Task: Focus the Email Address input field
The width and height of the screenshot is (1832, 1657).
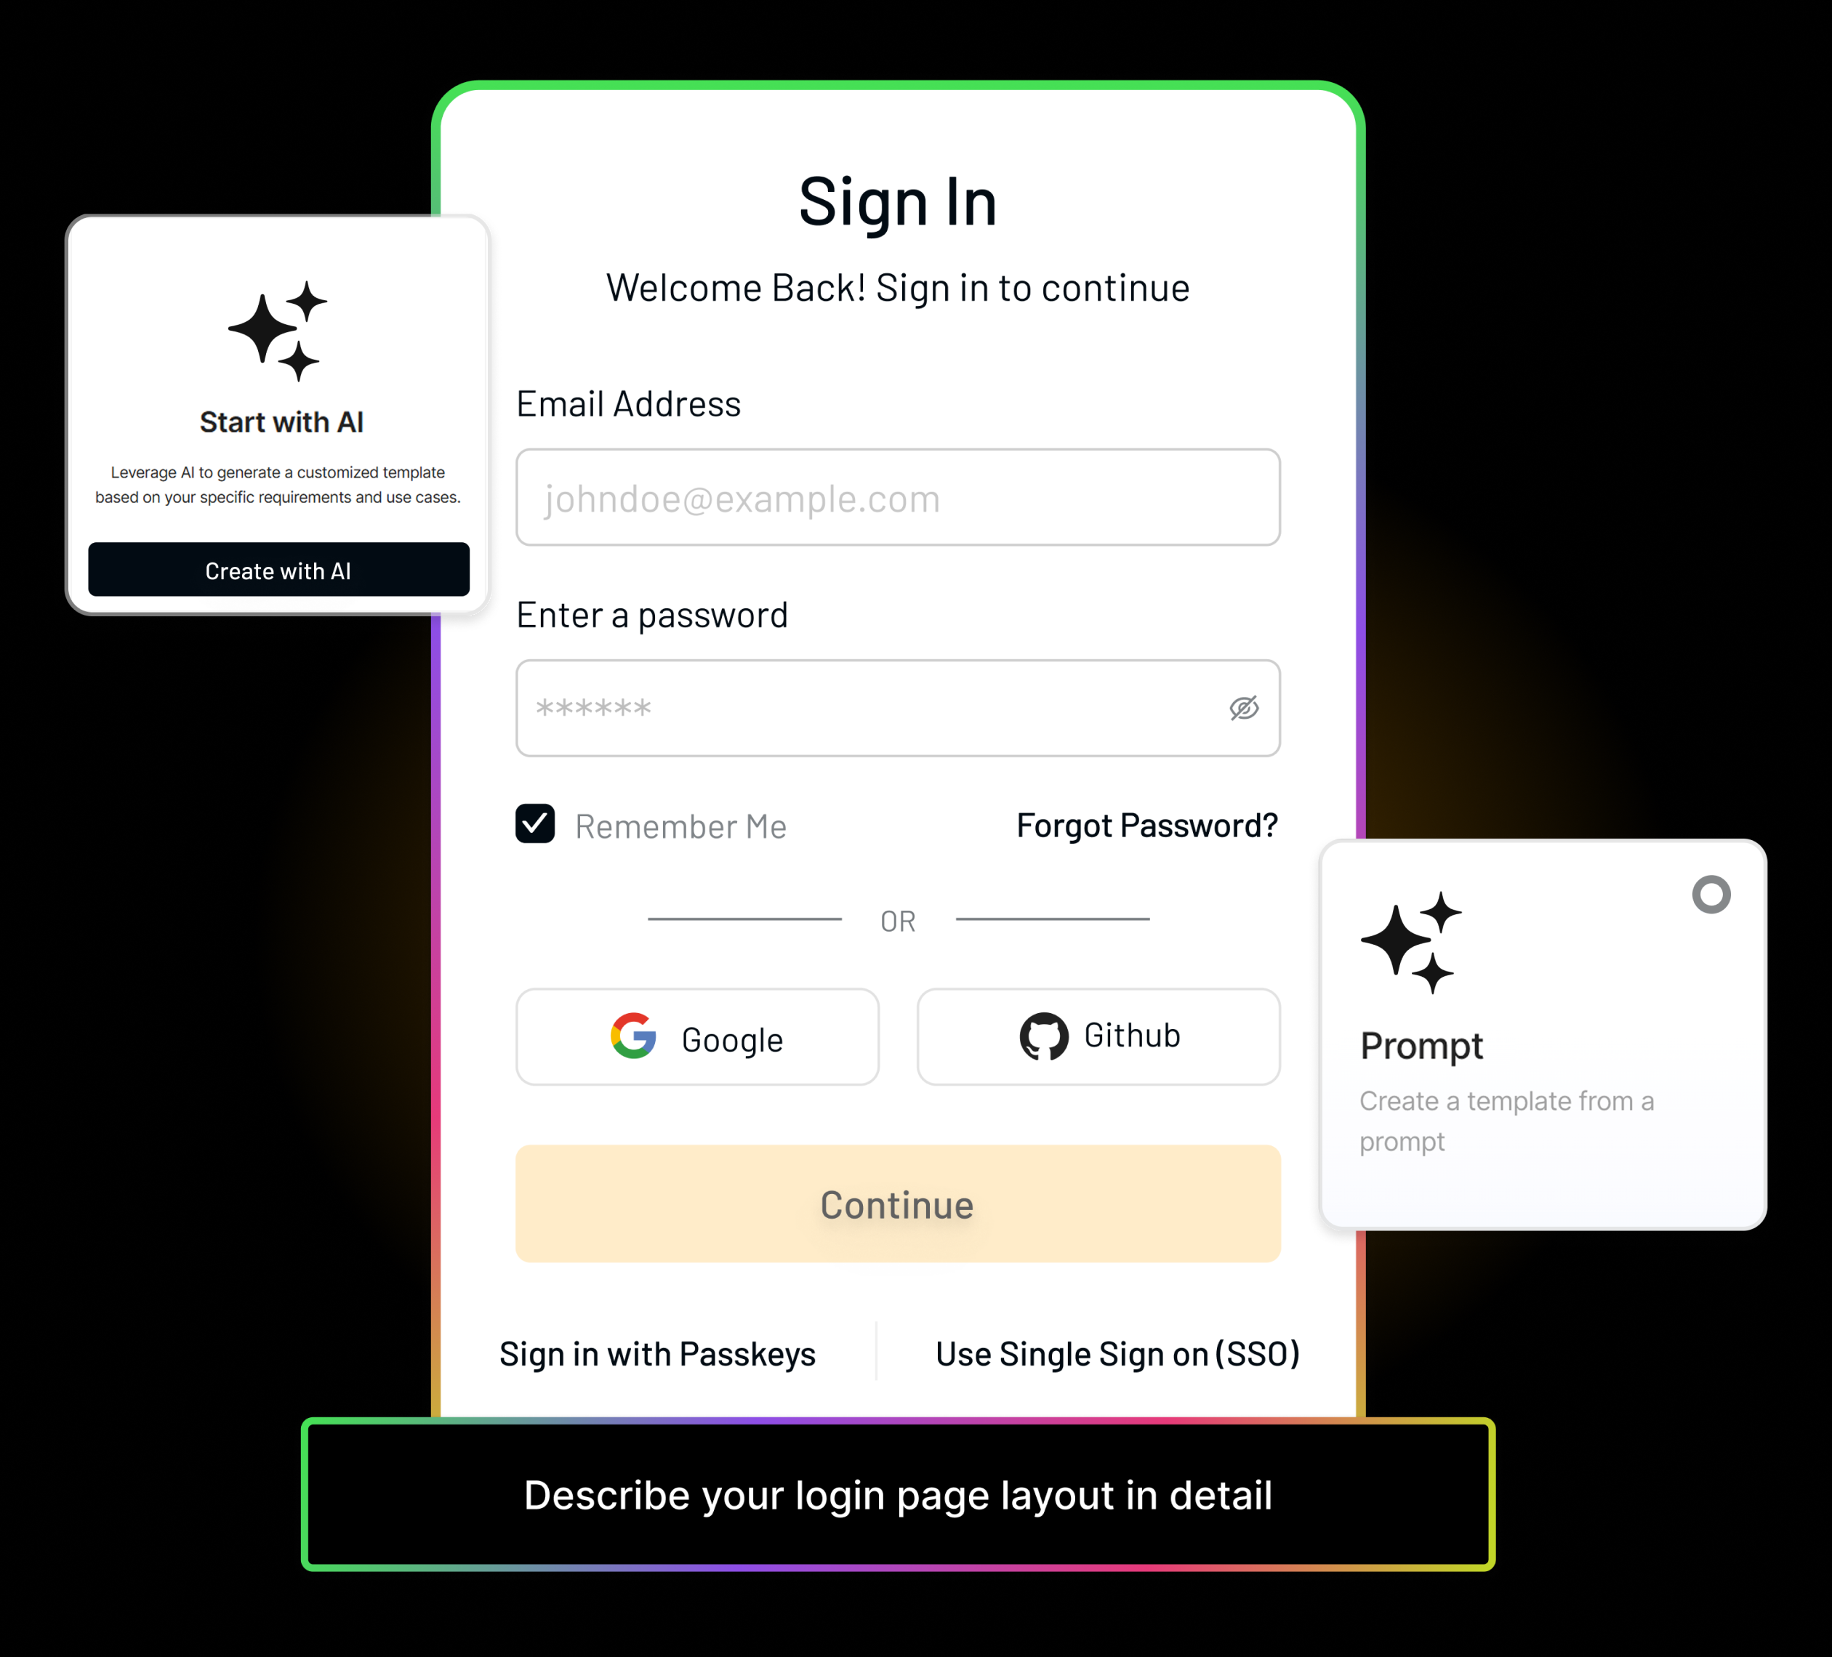Action: [x=898, y=497]
